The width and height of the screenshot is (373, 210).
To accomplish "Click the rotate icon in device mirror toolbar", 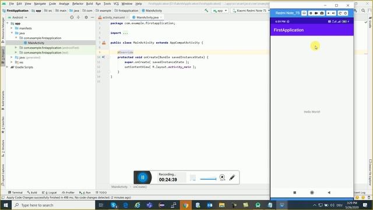I will pos(340,13).
